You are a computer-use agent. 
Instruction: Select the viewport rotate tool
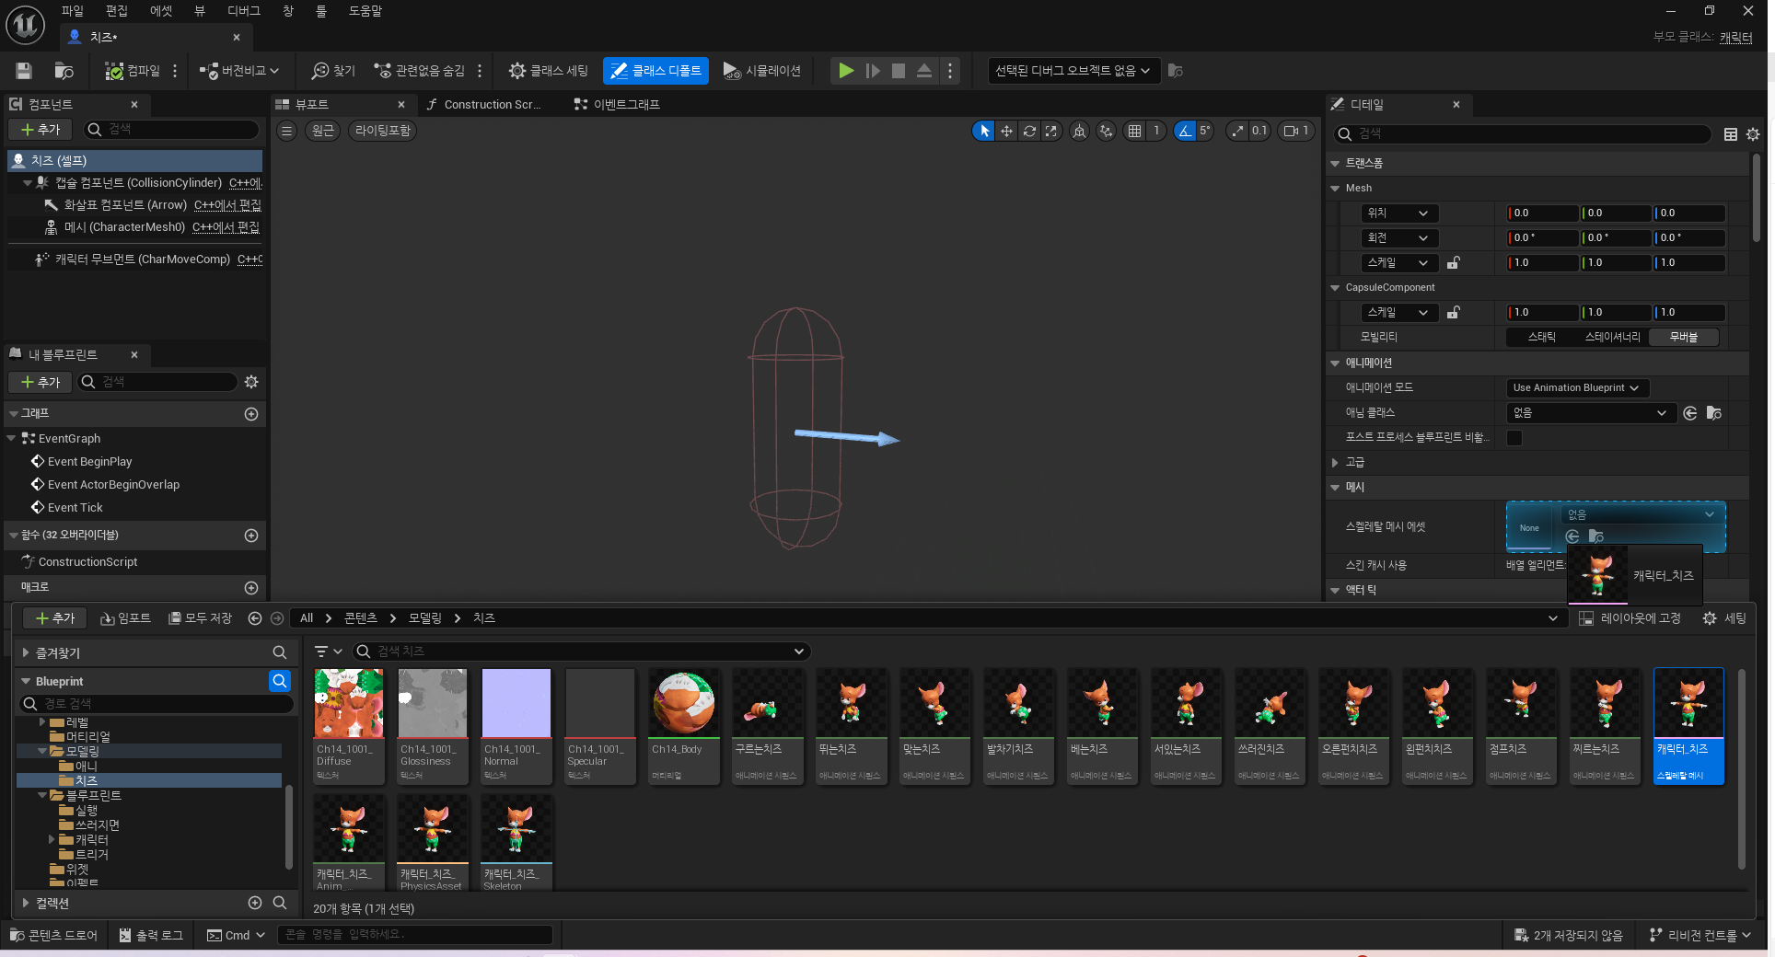coord(1029,131)
